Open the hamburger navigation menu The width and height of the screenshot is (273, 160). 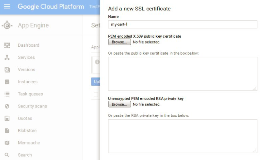(7, 7)
